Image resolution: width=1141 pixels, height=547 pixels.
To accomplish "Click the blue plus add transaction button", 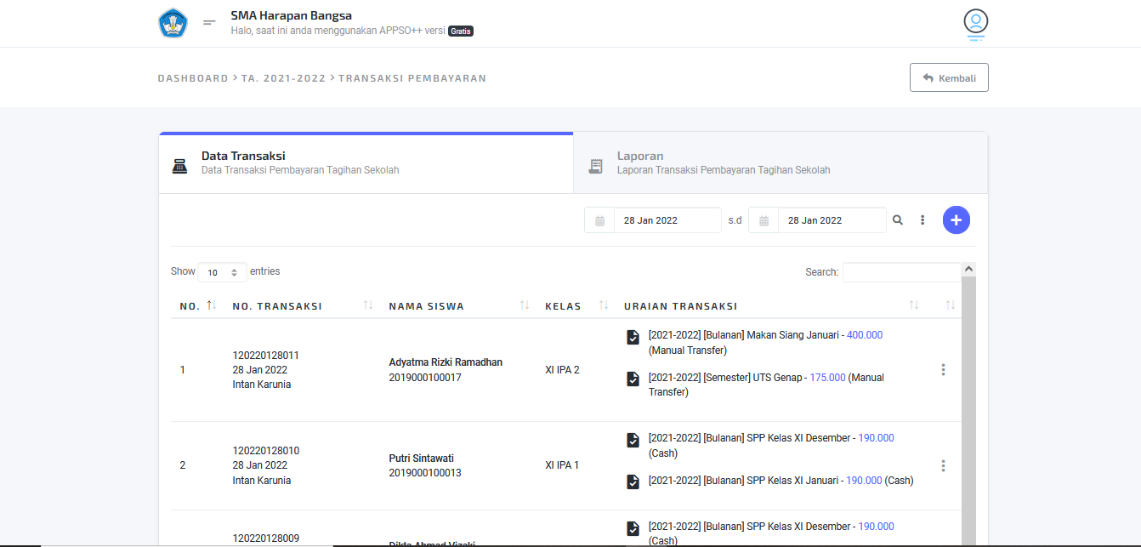I will click(x=956, y=220).
